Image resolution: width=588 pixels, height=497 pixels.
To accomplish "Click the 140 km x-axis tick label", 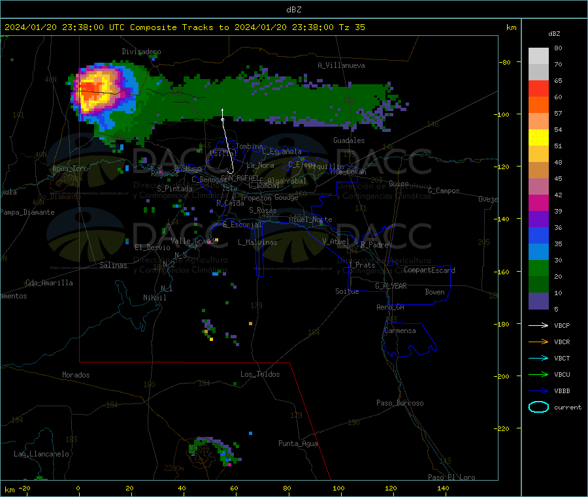I will pos(443,488).
